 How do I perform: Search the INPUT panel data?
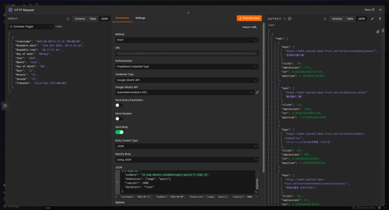coord(68,19)
